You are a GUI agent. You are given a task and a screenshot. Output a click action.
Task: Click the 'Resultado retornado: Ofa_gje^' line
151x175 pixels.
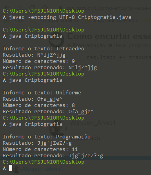[48, 112]
